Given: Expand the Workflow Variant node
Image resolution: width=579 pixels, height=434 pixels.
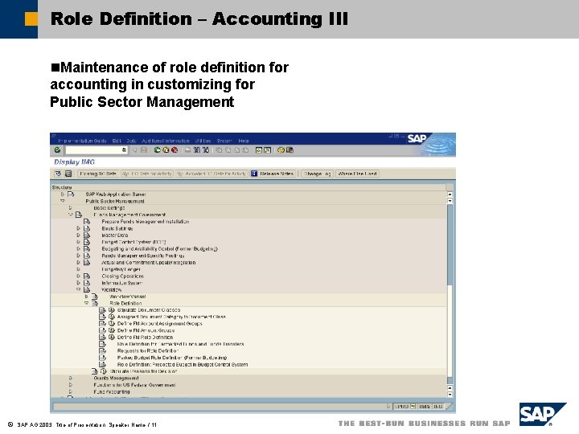Looking at the screenshot, I should (86, 297).
